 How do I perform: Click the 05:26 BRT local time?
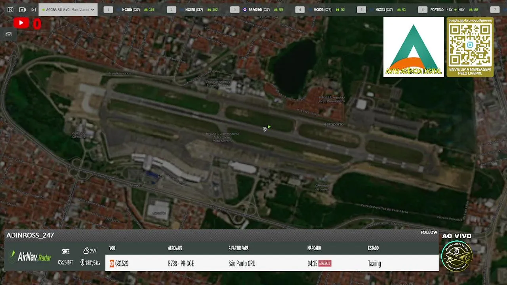pyautogui.click(x=65, y=262)
